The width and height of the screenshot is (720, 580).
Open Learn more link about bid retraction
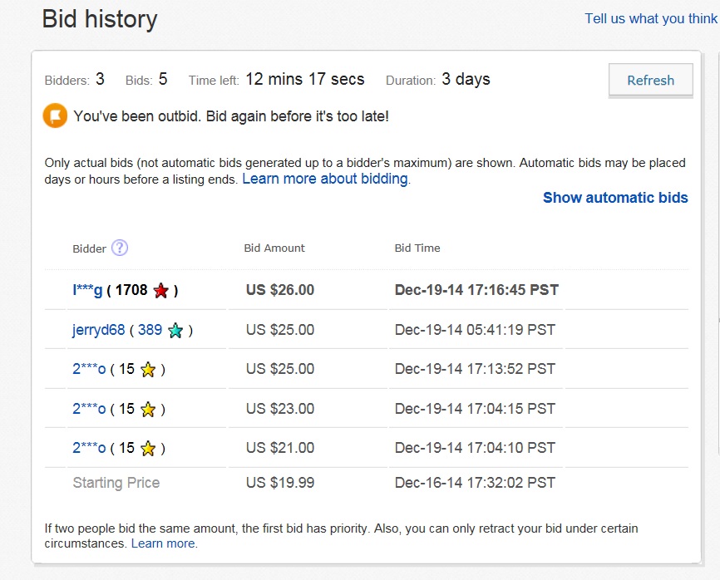[164, 543]
